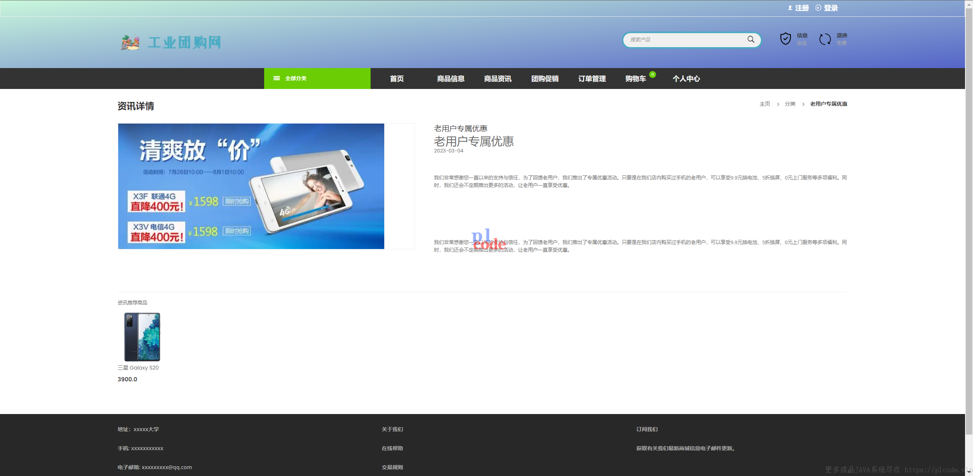Click 订阅我们 in the footer
The width and height of the screenshot is (973, 476).
[647, 429]
